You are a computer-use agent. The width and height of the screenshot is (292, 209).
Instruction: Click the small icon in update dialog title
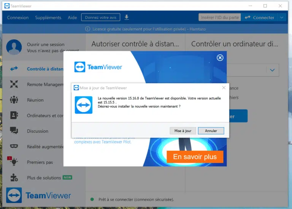click(76, 88)
